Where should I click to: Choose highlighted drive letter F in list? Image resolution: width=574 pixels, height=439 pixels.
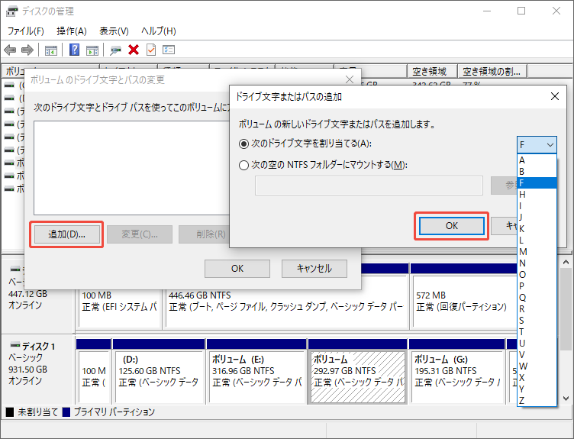pos(537,183)
